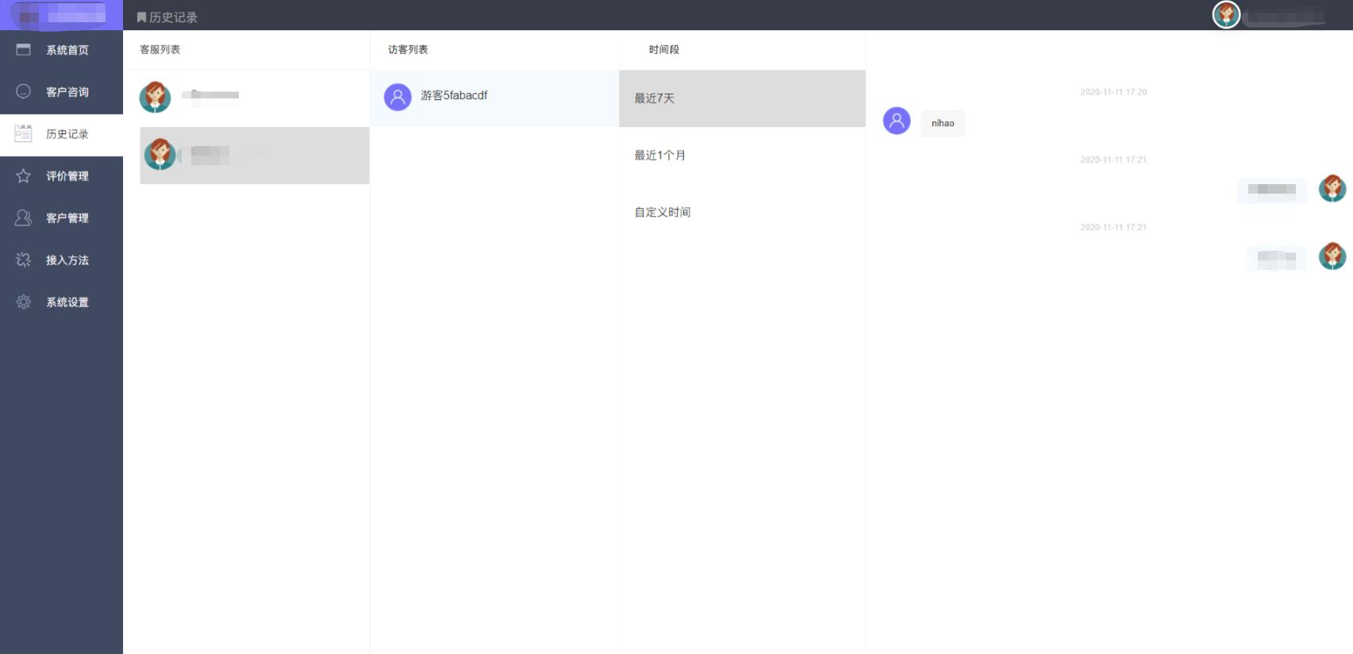Click the 客户咨询 chat bubble icon
This screenshot has width=1353, height=654.
(24, 91)
